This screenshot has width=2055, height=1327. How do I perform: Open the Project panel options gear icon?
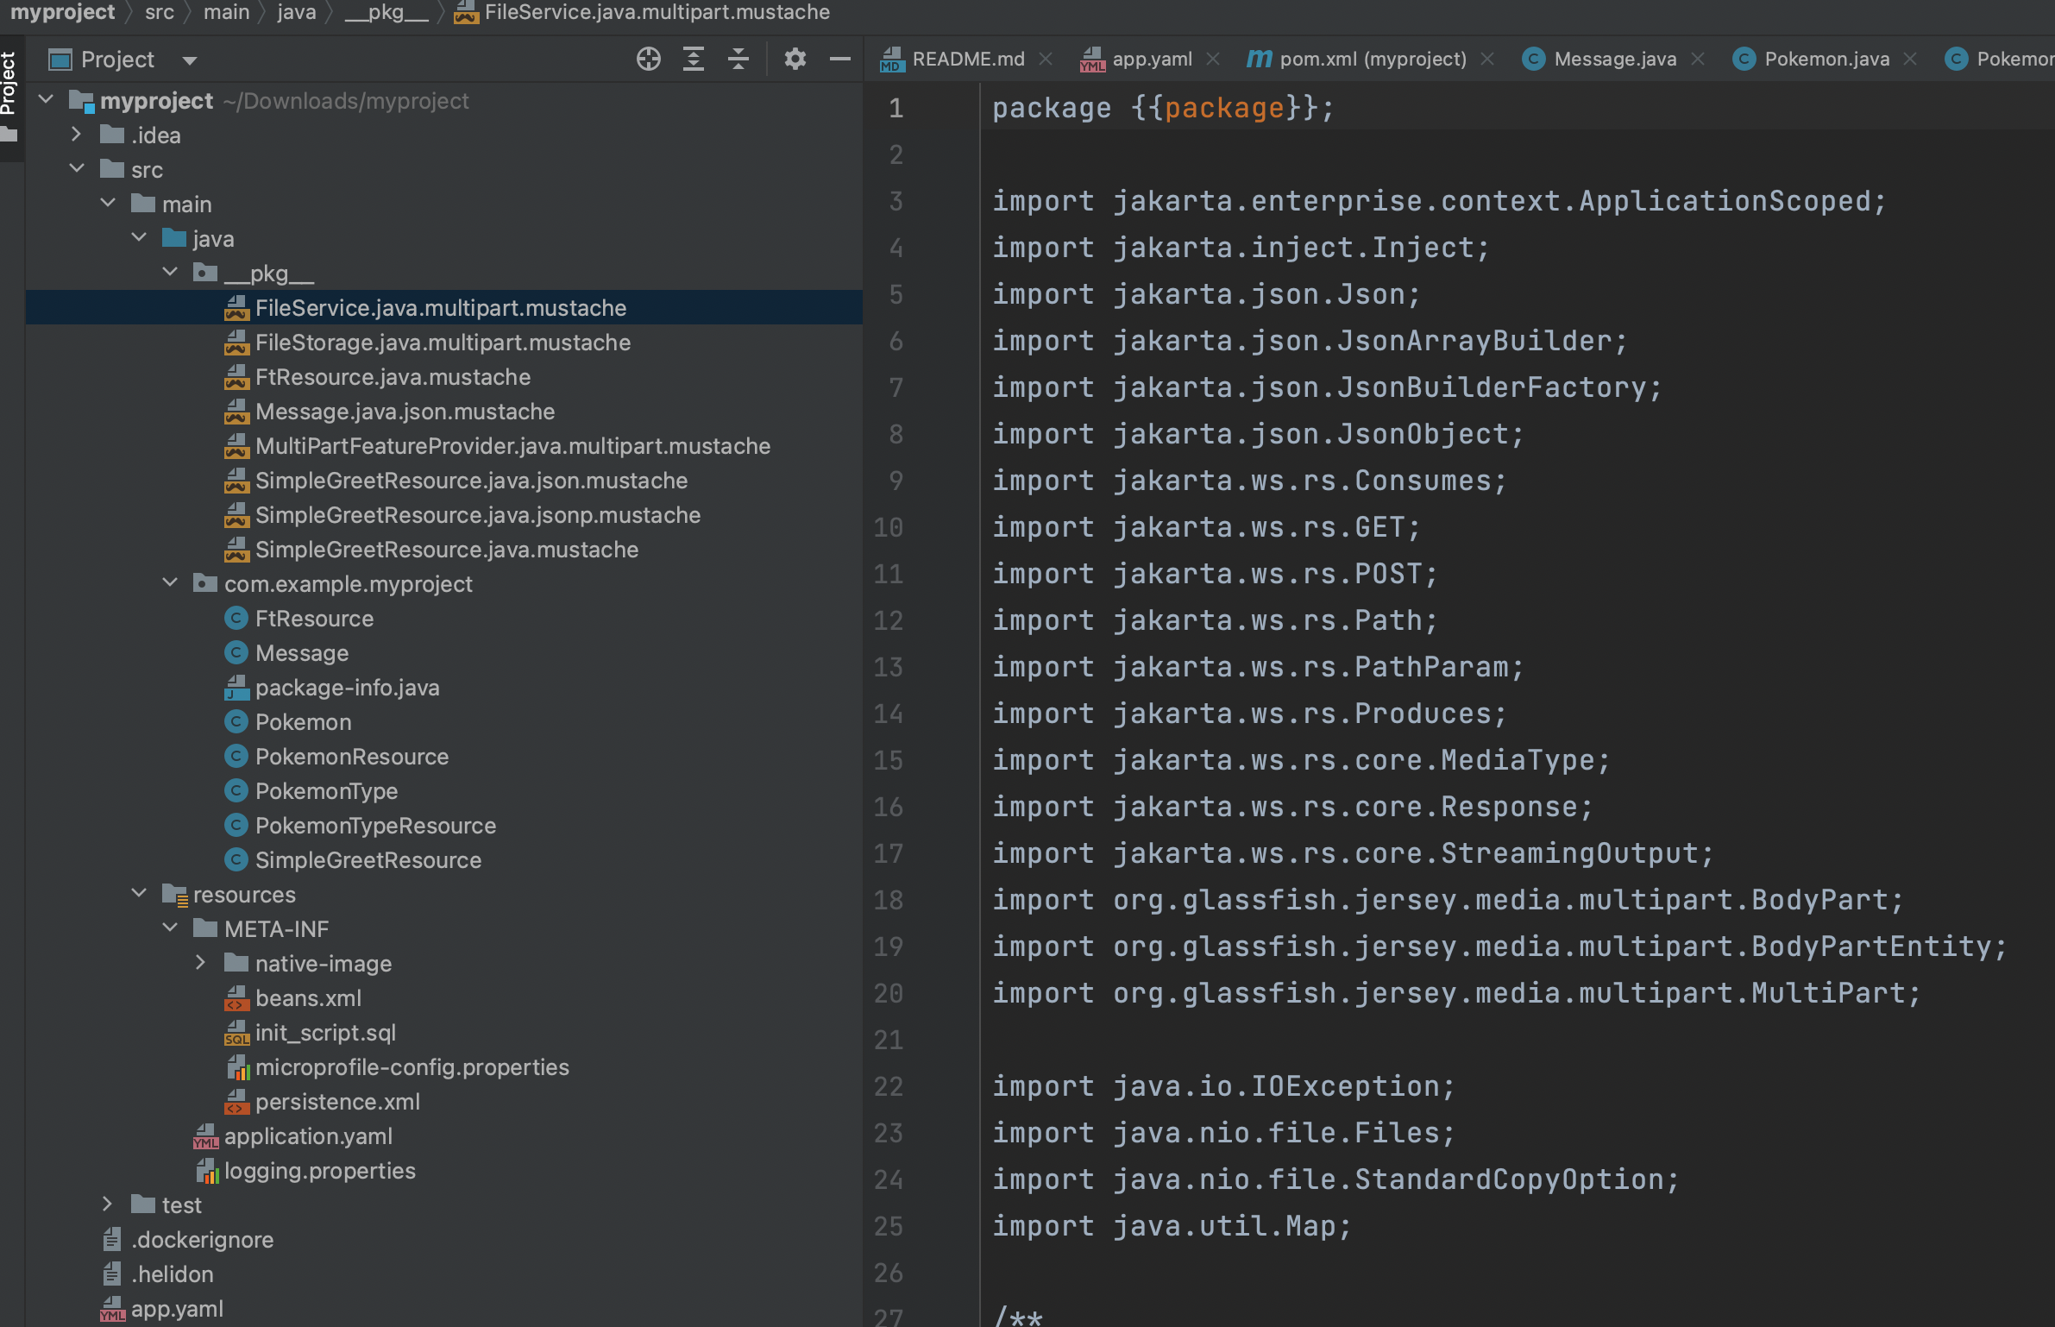[x=795, y=59]
